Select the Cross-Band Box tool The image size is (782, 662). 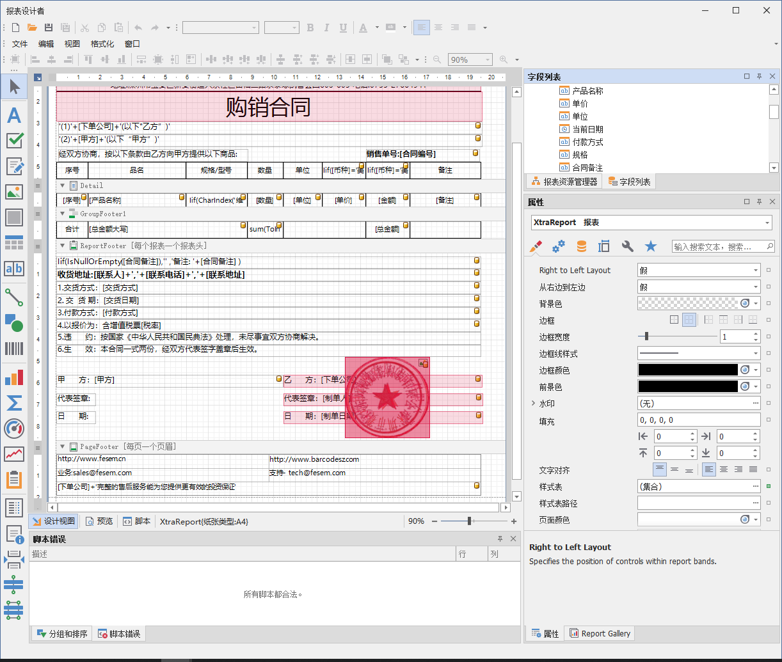coord(13,610)
